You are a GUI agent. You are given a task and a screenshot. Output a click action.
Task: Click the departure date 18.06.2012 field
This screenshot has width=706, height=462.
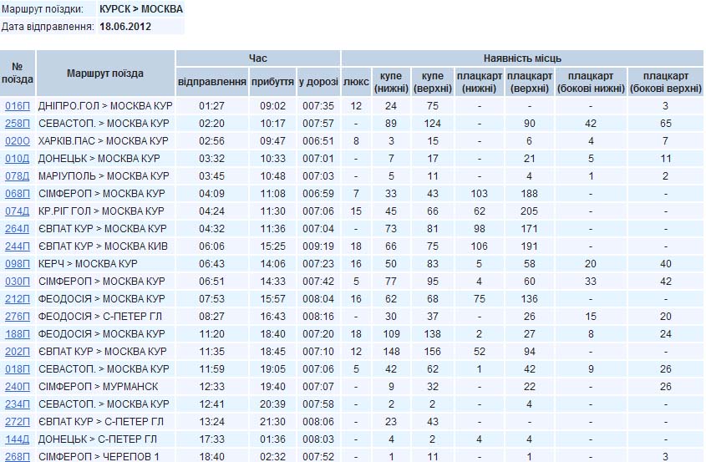point(124,27)
